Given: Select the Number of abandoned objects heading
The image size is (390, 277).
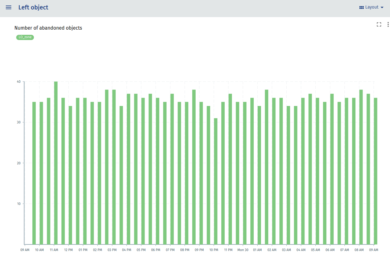Looking at the screenshot, I should 48,28.
